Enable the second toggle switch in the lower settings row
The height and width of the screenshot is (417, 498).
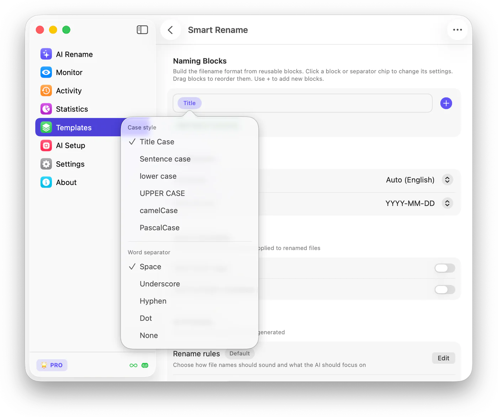coord(445,289)
